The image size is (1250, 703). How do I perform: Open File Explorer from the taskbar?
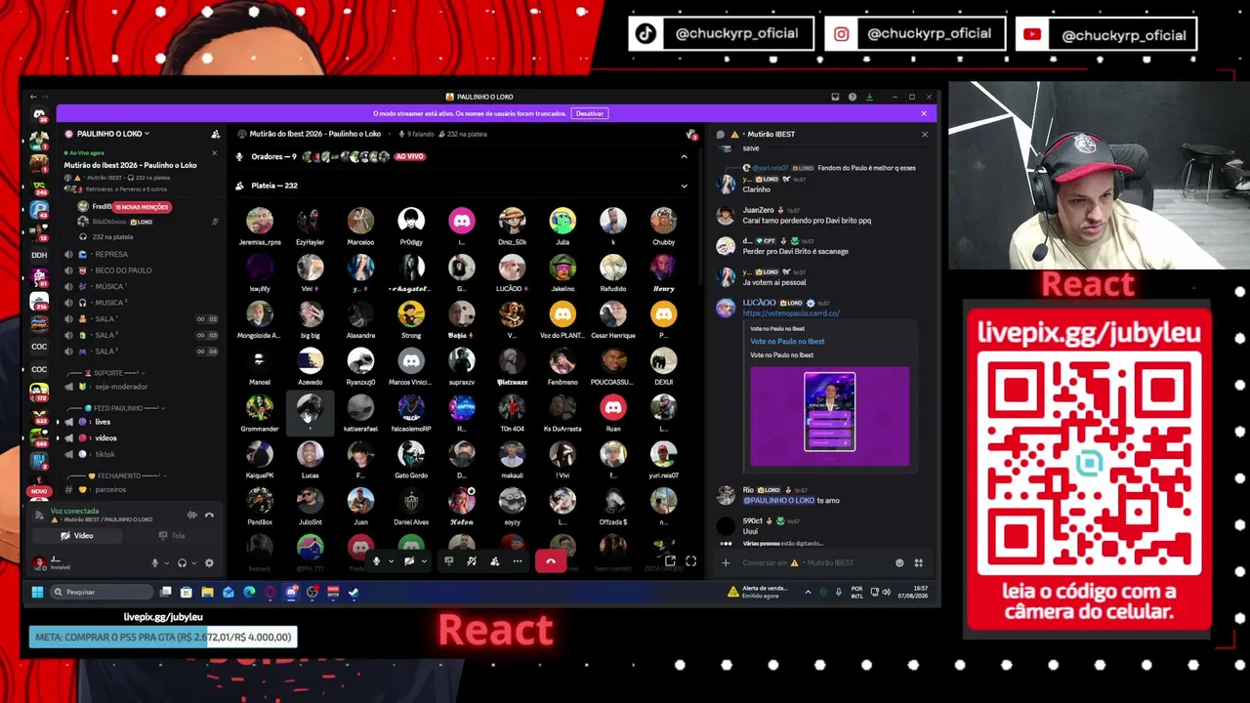(207, 592)
